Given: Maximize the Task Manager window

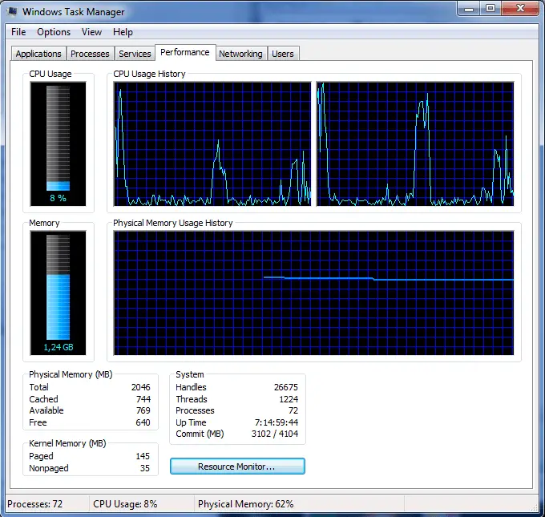Looking at the screenshot, I should [490, 8].
